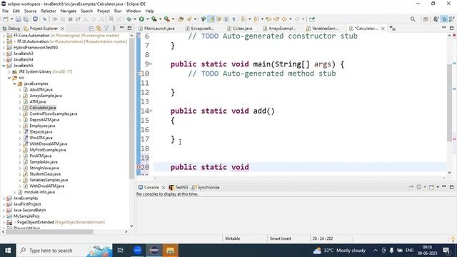Click the Windows Start button
The height and width of the screenshot is (257, 457).
(x=8, y=251)
